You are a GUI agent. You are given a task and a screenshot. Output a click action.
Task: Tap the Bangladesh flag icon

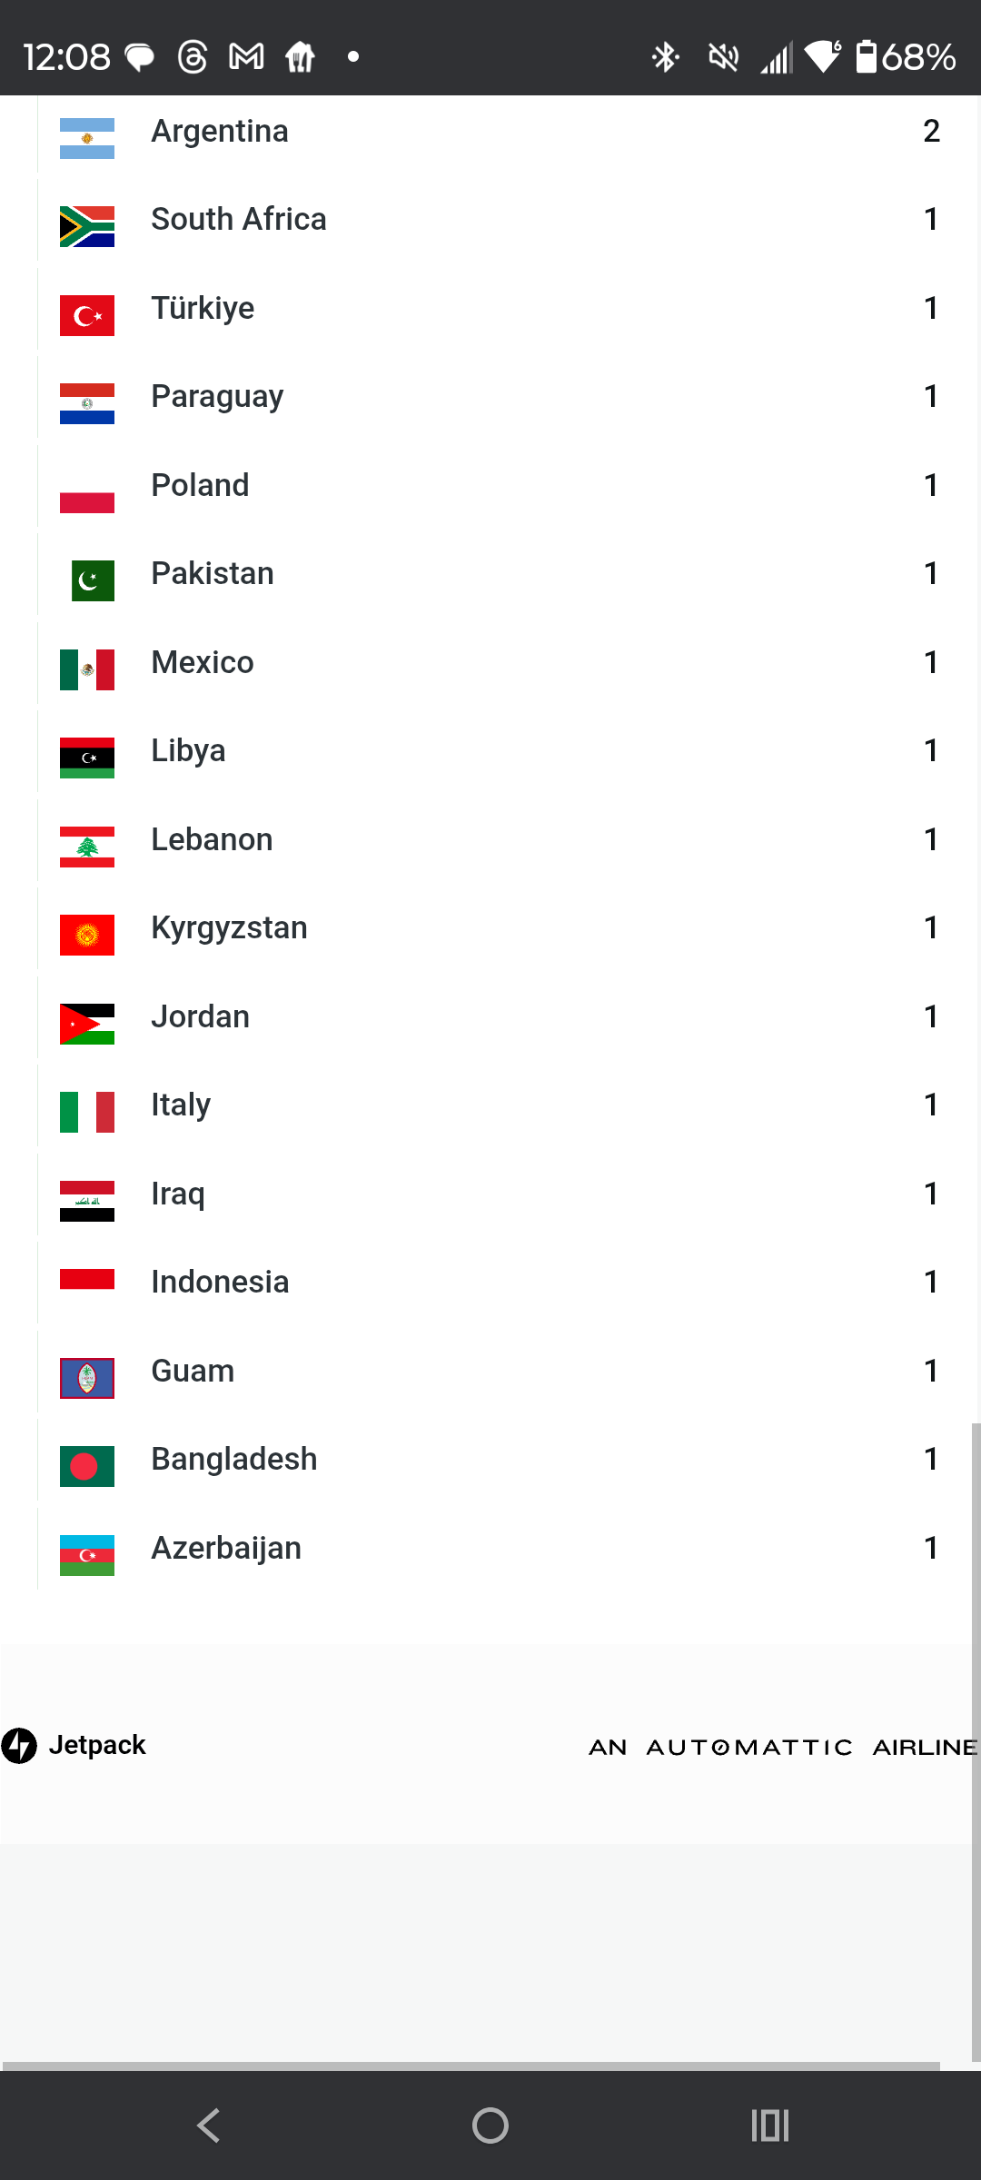[x=87, y=1466]
